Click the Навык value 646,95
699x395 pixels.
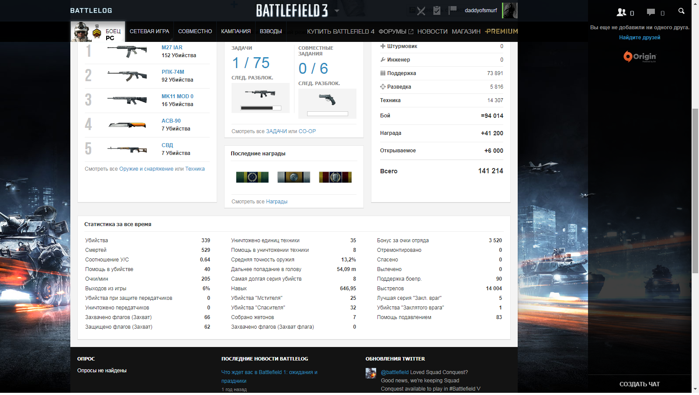[348, 289]
